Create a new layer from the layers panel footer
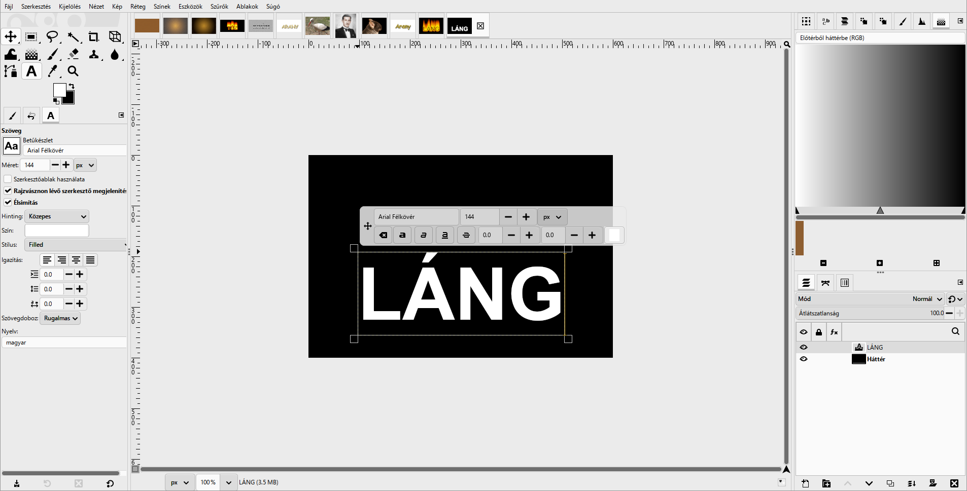 click(805, 483)
